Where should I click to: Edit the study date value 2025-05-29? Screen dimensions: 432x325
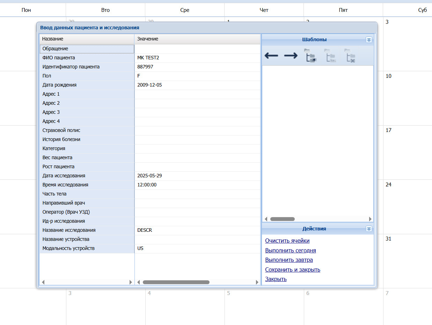pyautogui.click(x=198, y=176)
